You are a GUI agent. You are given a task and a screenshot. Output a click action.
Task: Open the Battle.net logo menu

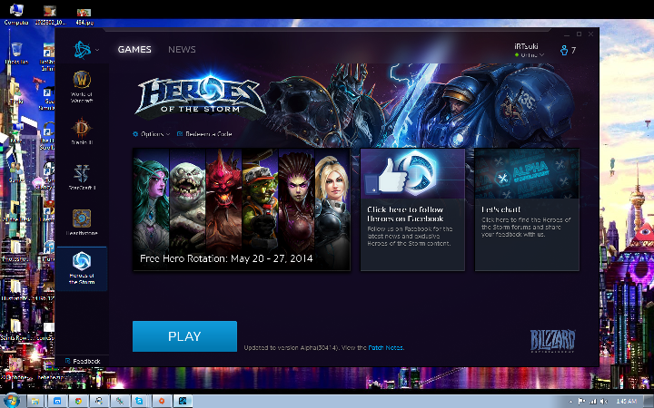coord(82,50)
